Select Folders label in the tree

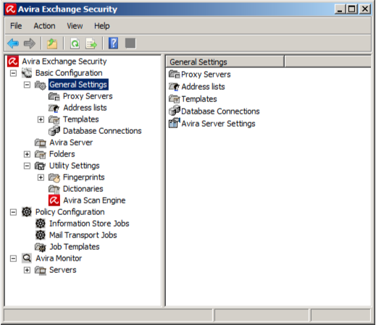pyautogui.click(x=62, y=154)
